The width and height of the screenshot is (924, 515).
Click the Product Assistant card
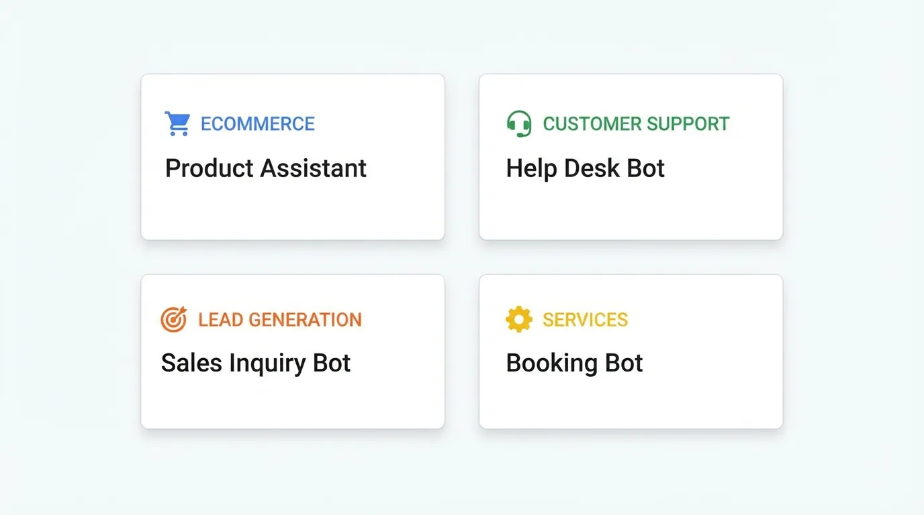point(292,156)
